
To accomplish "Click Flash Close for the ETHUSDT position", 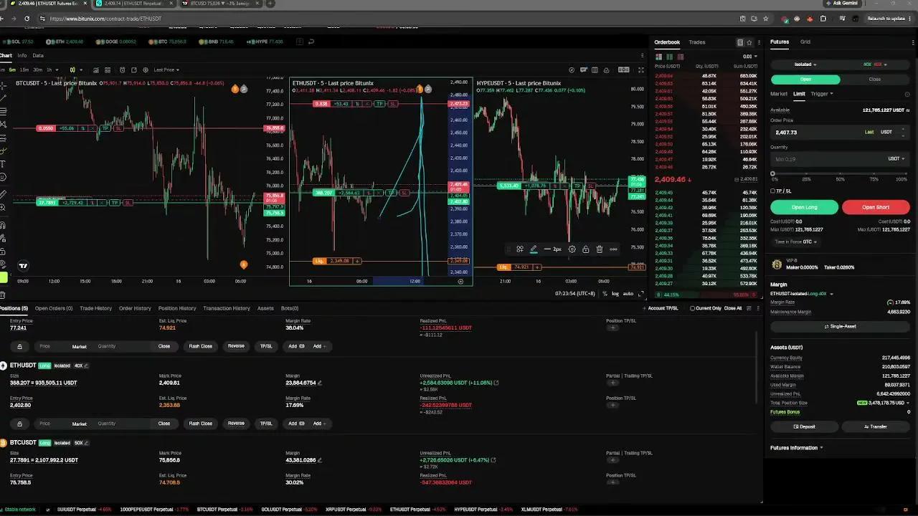I will click(x=201, y=424).
